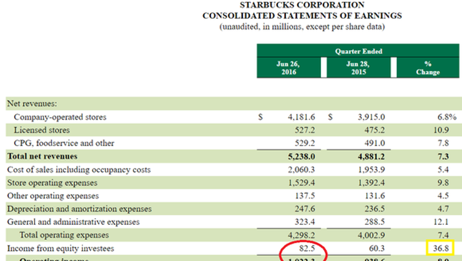The width and height of the screenshot is (462, 261).
Task: Click the 82.5 value
Action: click(307, 249)
